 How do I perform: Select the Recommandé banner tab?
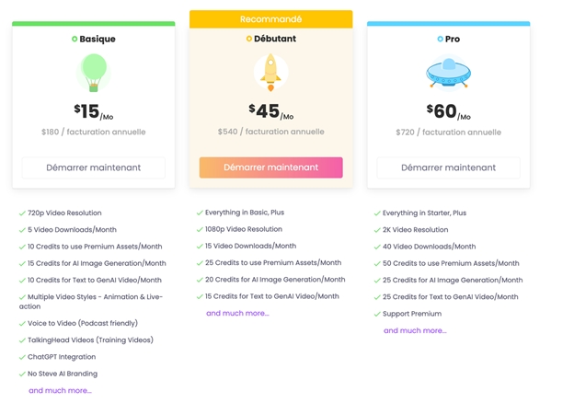point(270,19)
